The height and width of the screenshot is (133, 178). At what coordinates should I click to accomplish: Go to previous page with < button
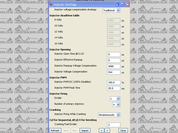coord(102,131)
